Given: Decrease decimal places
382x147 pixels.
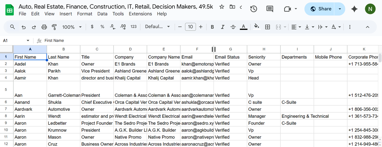Looking at the screenshot, I should click(x=112, y=27).
